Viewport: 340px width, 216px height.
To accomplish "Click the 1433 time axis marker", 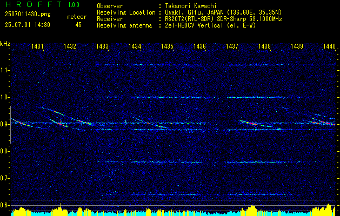I will 102,46.
